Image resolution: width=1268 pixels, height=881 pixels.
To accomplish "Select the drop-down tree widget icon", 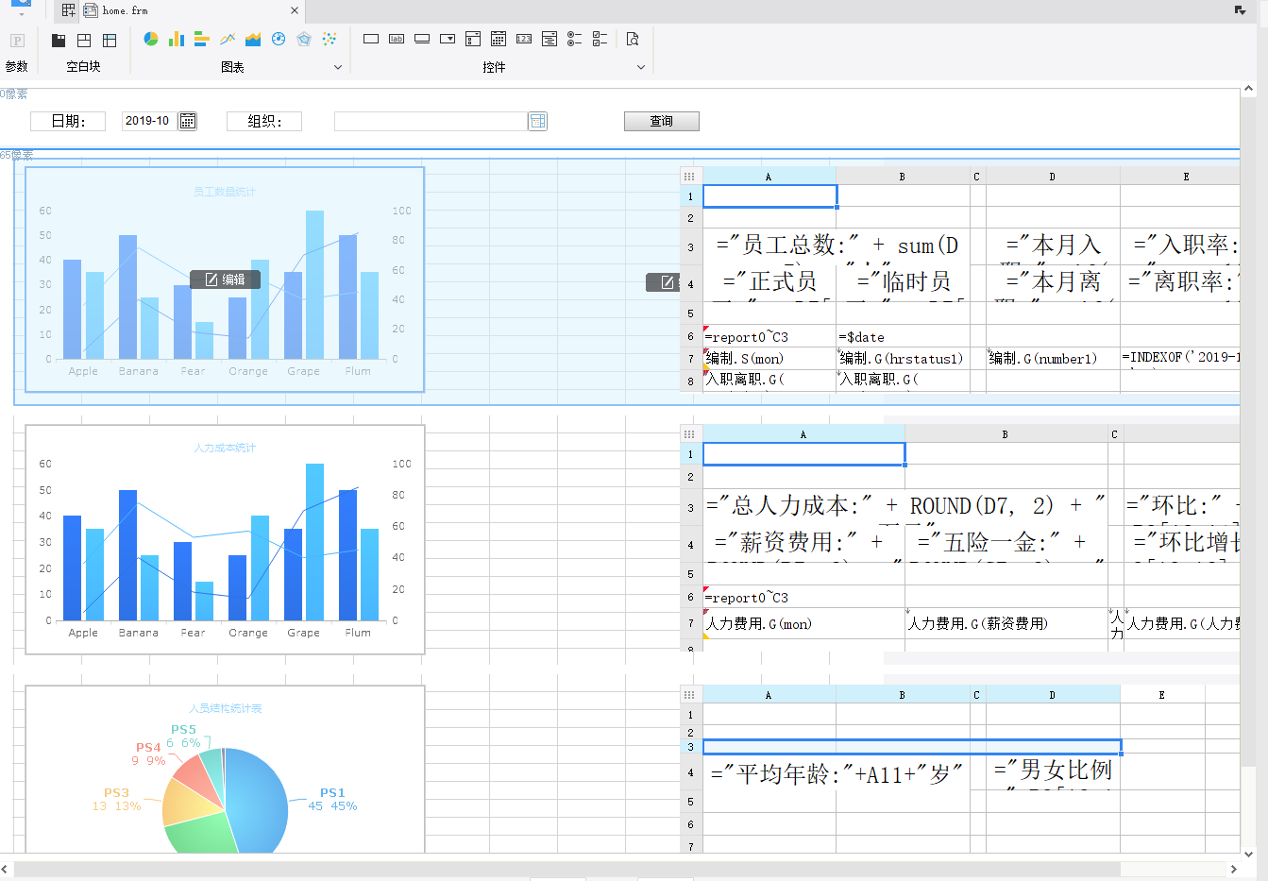I will click(549, 39).
